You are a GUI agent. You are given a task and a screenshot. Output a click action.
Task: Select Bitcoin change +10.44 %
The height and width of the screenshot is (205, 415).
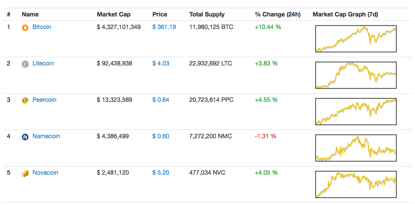tap(268, 27)
